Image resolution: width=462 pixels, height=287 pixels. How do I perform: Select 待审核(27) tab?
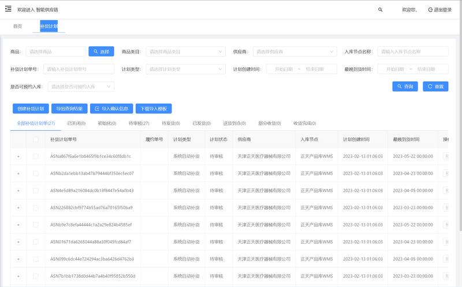139,123
